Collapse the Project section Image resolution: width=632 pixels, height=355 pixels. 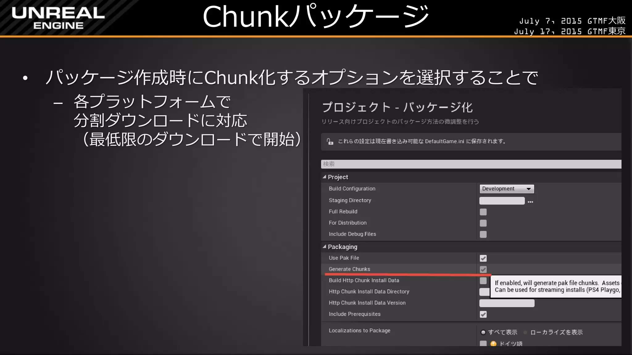(x=324, y=177)
